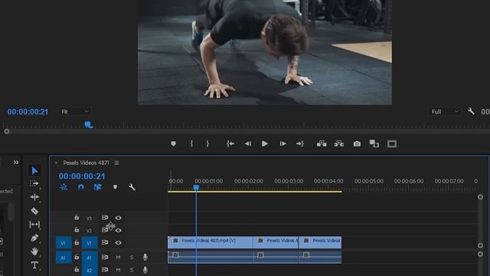This screenshot has width=490, height=276.
Task: Click the Lift button
Action: point(322,143)
